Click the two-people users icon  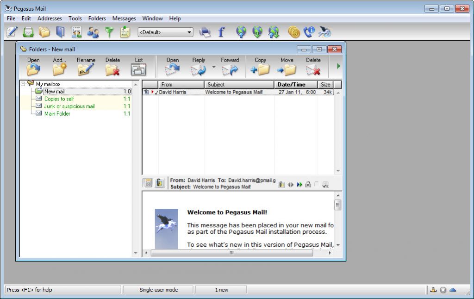coord(93,32)
